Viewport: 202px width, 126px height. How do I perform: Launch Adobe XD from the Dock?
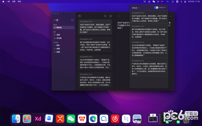coord(38,119)
